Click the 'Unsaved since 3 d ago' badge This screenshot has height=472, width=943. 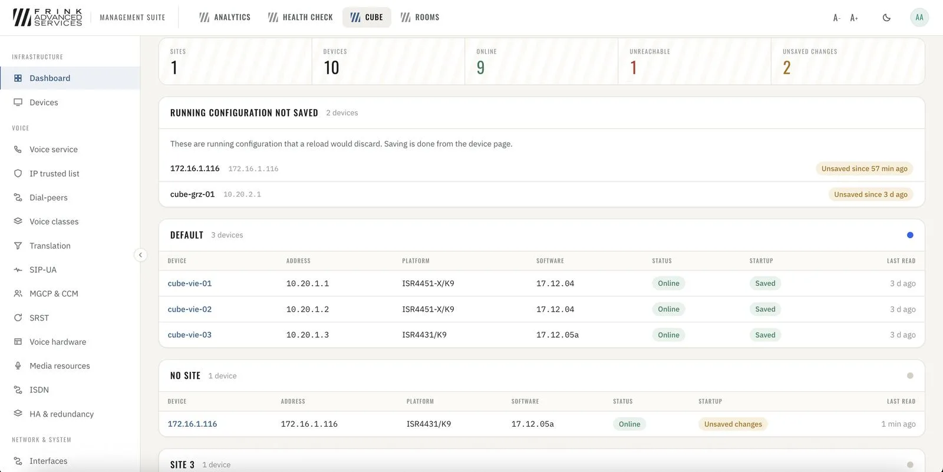tap(871, 194)
